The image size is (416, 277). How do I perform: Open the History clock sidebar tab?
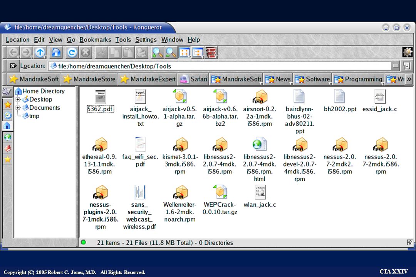tap(8, 115)
